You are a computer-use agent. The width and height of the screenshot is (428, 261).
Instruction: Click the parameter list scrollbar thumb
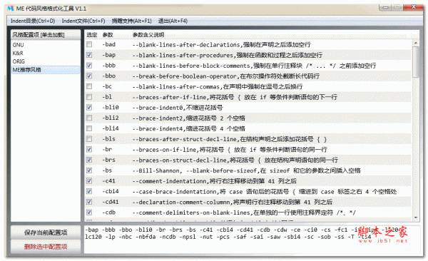[416, 62]
